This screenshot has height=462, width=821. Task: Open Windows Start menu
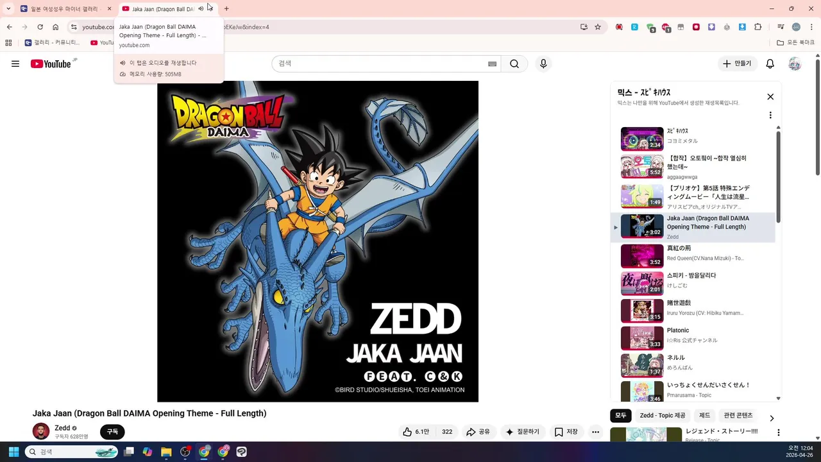coord(13,452)
